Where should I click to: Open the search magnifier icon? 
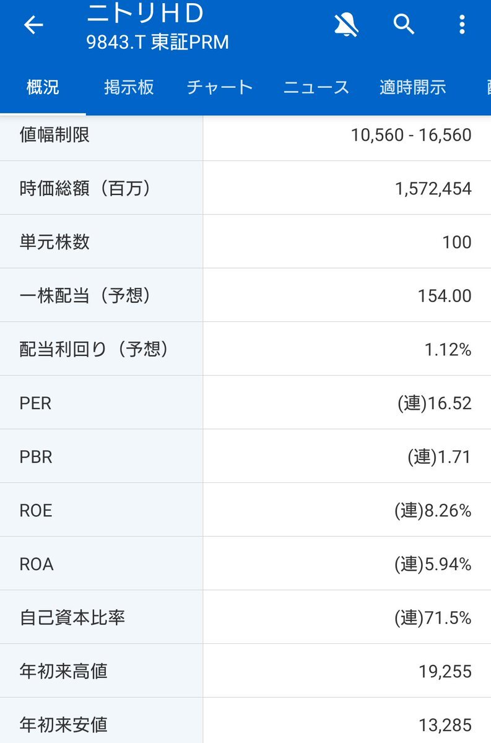click(404, 25)
